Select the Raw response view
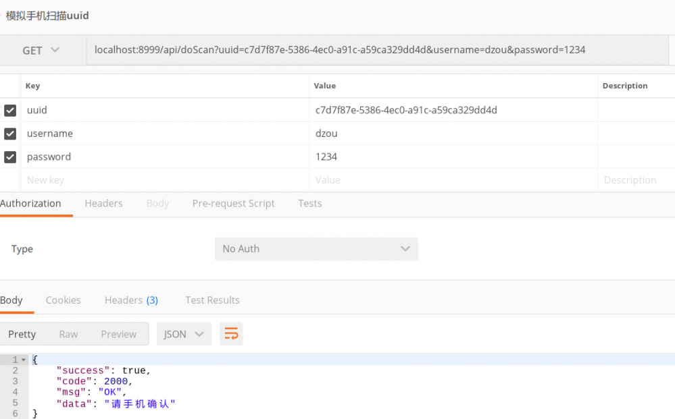 click(x=68, y=333)
